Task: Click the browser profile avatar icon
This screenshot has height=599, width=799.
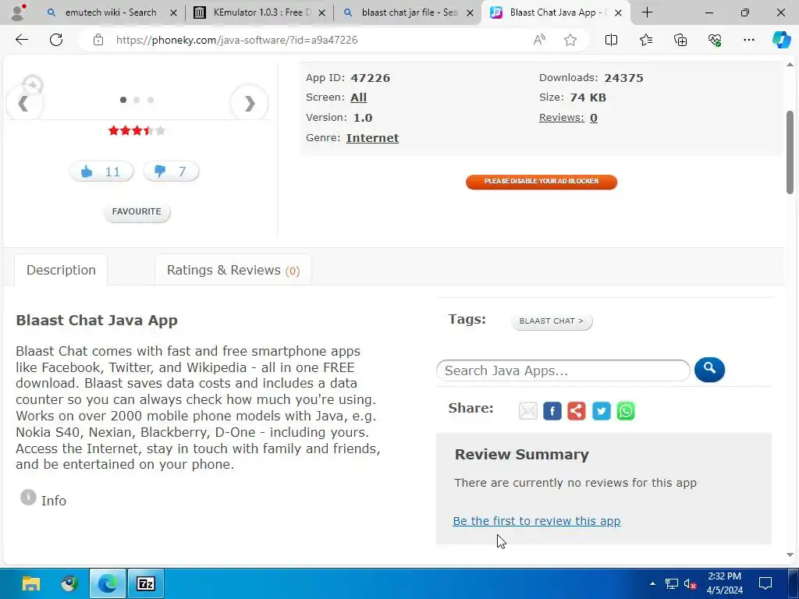Action: (19, 12)
